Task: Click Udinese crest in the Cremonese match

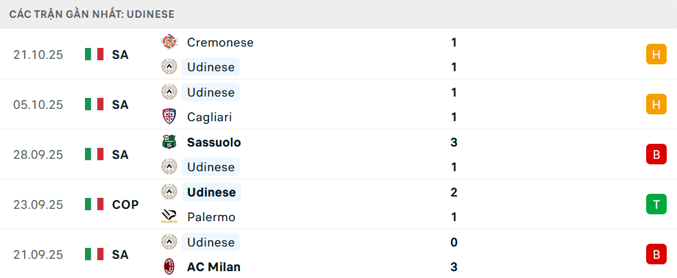Action: [169, 67]
